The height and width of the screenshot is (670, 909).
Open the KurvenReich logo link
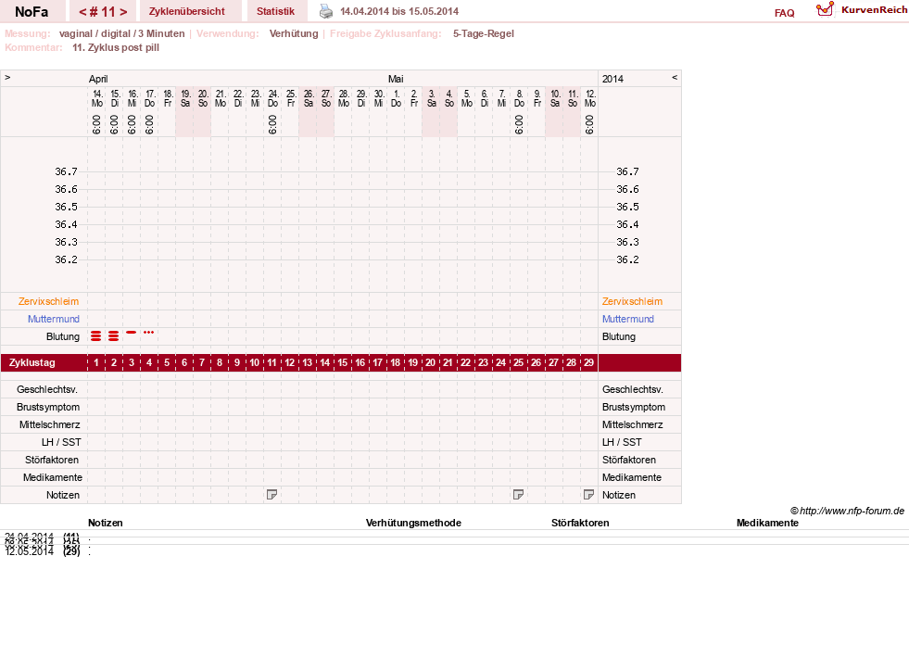pos(862,10)
